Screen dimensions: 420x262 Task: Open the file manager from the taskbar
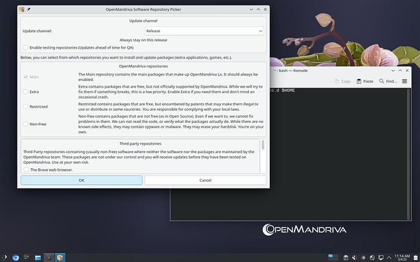(x=38, y=257)
